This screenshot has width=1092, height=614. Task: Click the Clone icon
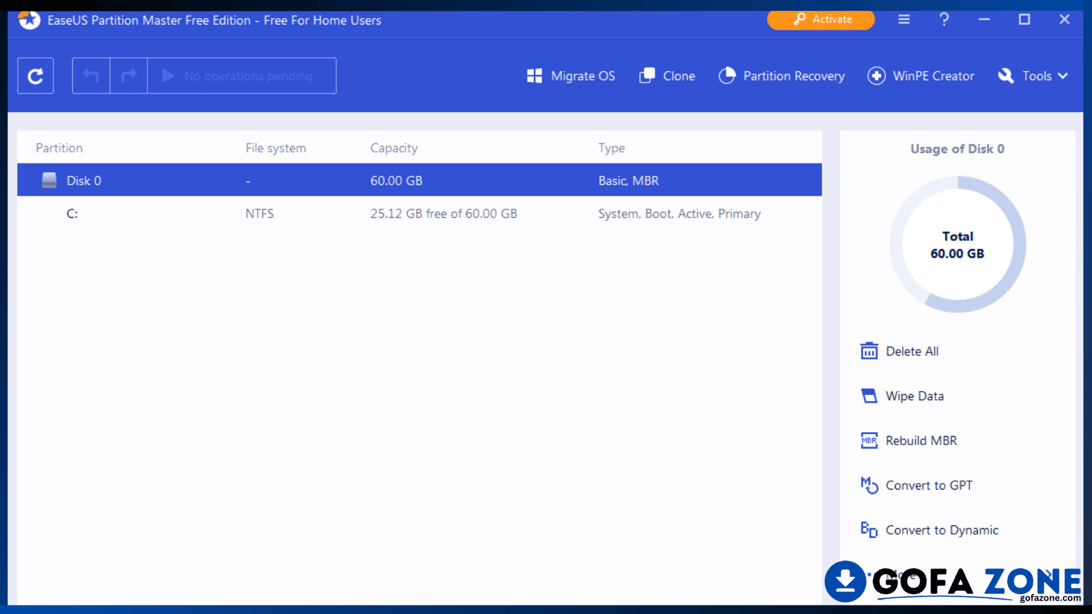point(647,76)
